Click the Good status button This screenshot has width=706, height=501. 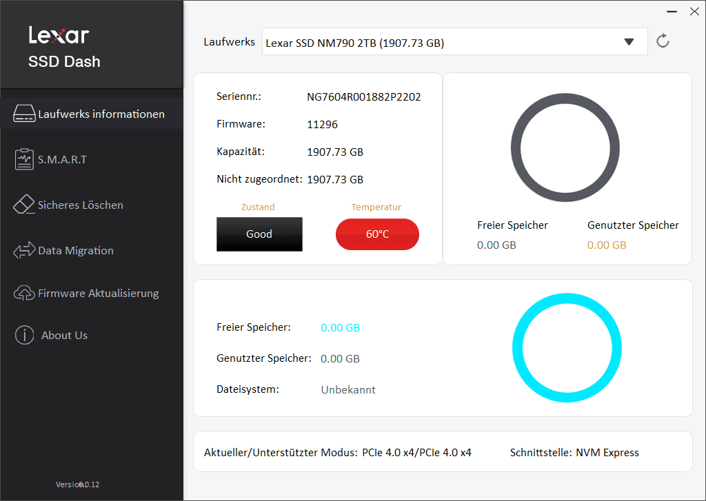coord(259,234)
